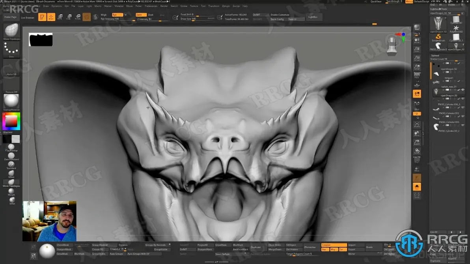Toggle the Mrgb mode button
This screenshot has height=264, width=470.
click(104, 15)
